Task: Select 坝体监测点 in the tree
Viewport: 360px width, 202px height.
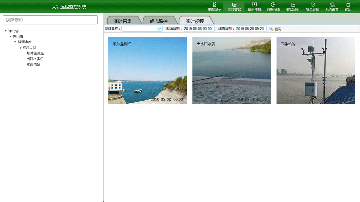Action: click(x=35, y=53)
